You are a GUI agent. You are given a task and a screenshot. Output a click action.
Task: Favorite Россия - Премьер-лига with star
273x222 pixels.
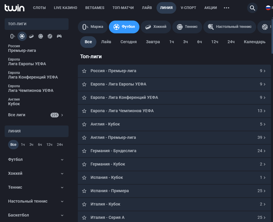tap(84, 71)
